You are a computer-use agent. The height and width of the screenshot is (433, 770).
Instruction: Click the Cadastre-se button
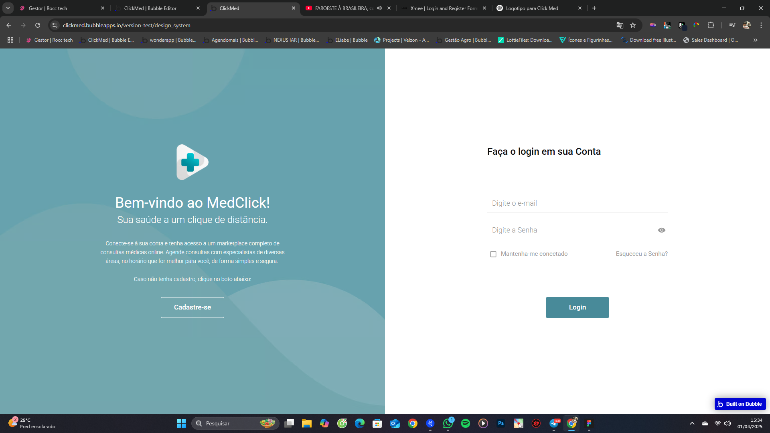pos(192,308)
